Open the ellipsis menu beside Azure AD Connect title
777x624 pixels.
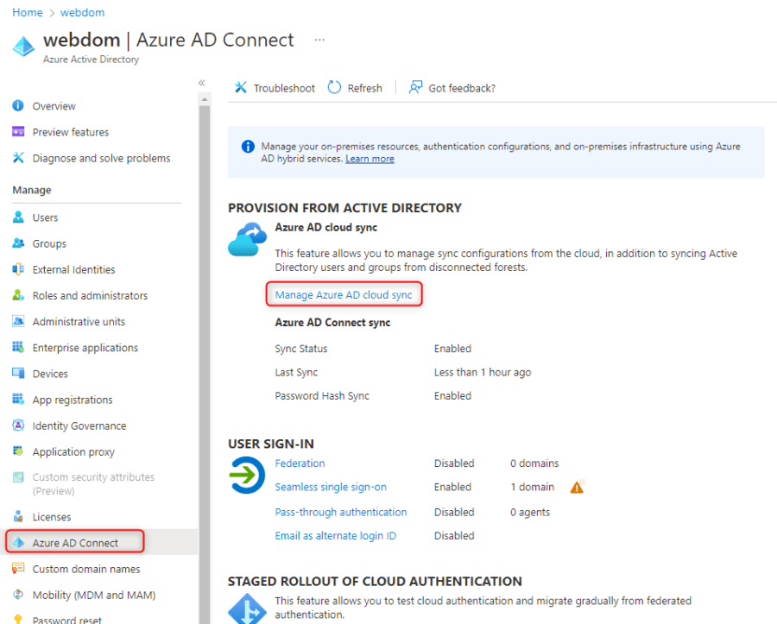pos(319,40)
